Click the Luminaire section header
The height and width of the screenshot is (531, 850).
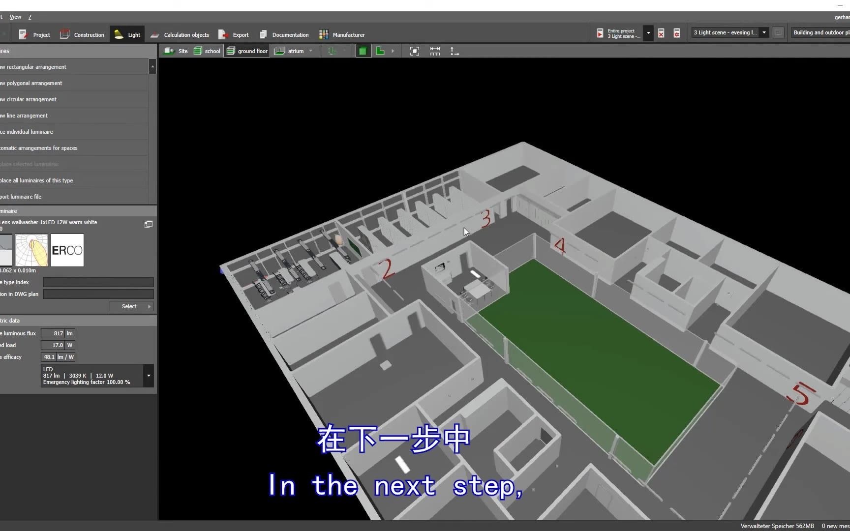point(78,211)
